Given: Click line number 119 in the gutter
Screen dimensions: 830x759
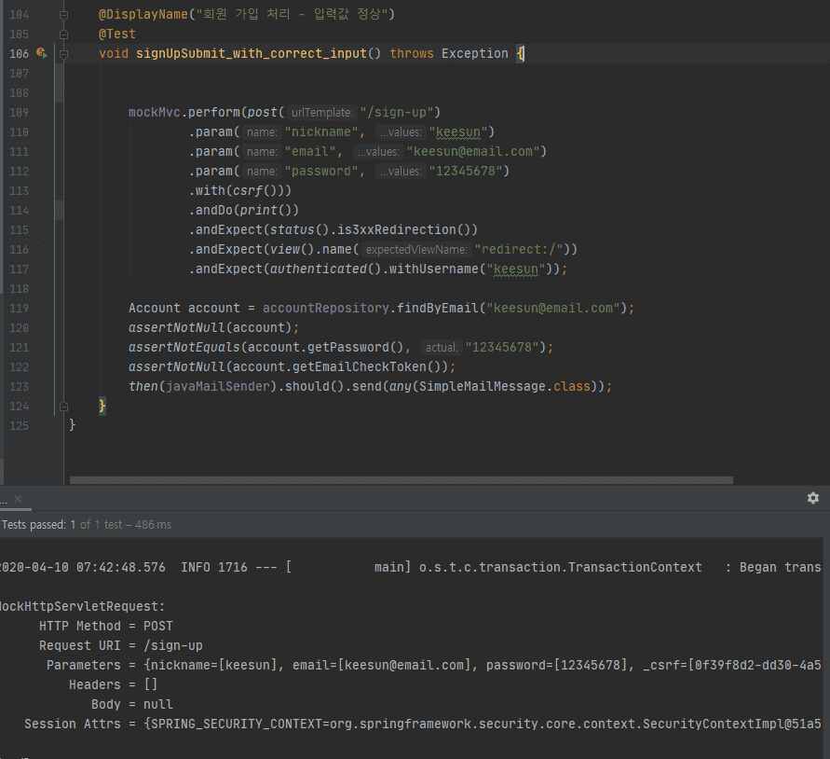Looking at the screenshot, I should pyautogui.click(x=19, y=308).
